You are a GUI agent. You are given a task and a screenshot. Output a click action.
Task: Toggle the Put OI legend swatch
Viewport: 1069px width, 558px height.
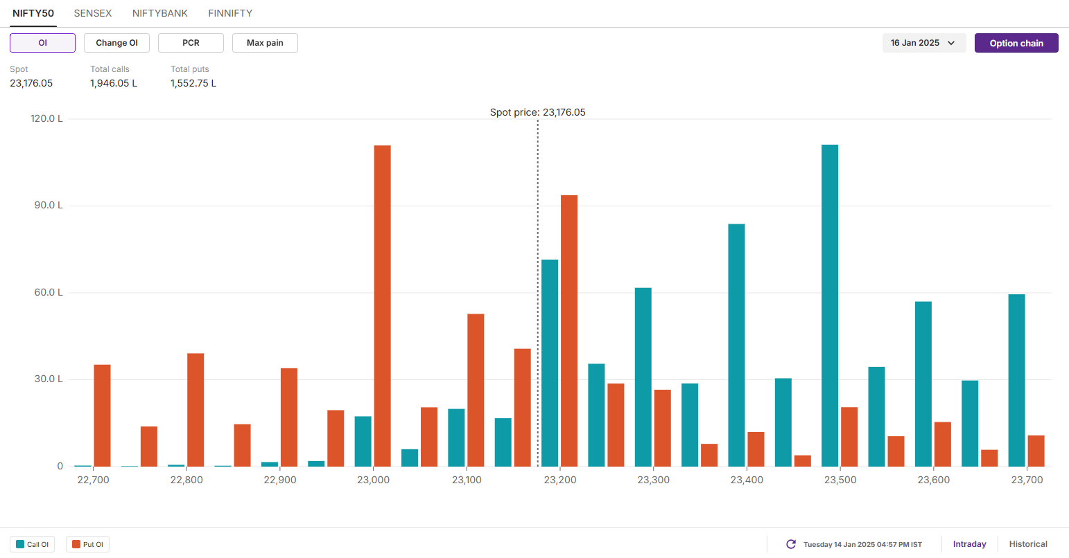(76, 544)
